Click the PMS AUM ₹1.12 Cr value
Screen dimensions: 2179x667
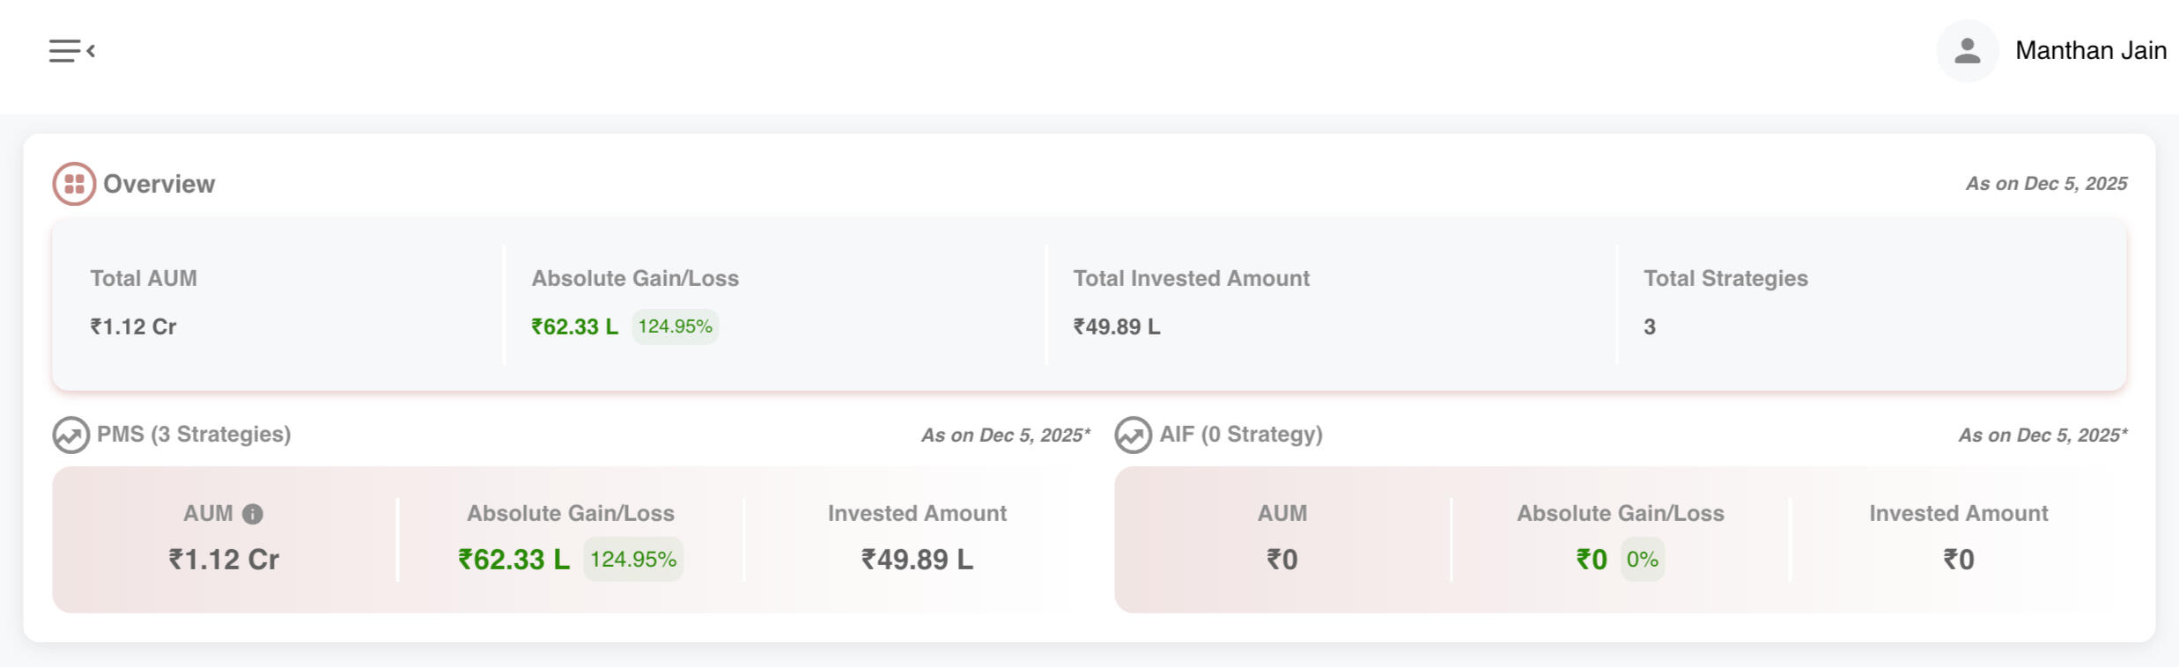point(224,560)
